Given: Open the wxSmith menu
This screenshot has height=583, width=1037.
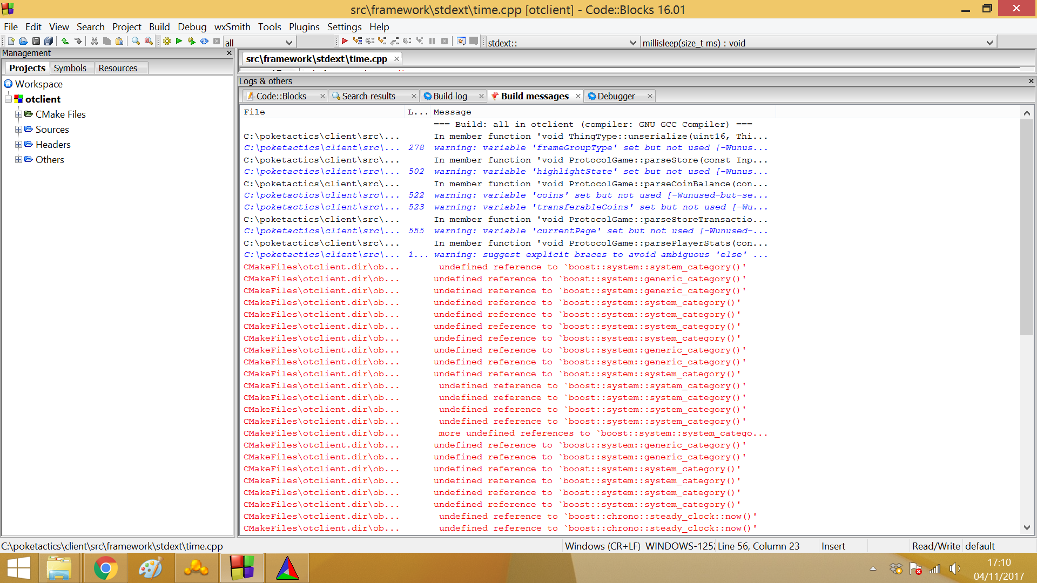Looking at the screenshot, I should click(x=232, y=26).
